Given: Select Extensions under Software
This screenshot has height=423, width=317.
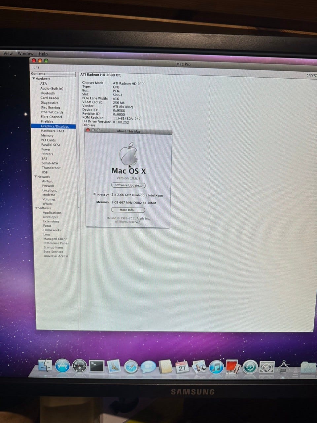Looking at the screenshot, I should click(x=51, y=221).
